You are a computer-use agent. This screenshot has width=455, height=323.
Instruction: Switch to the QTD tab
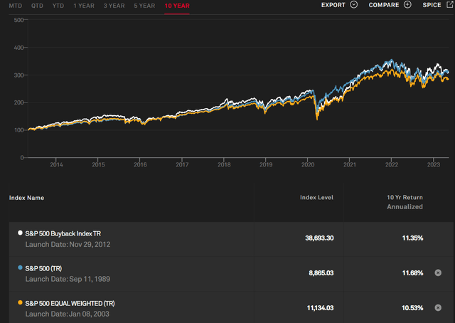[37, 6]
